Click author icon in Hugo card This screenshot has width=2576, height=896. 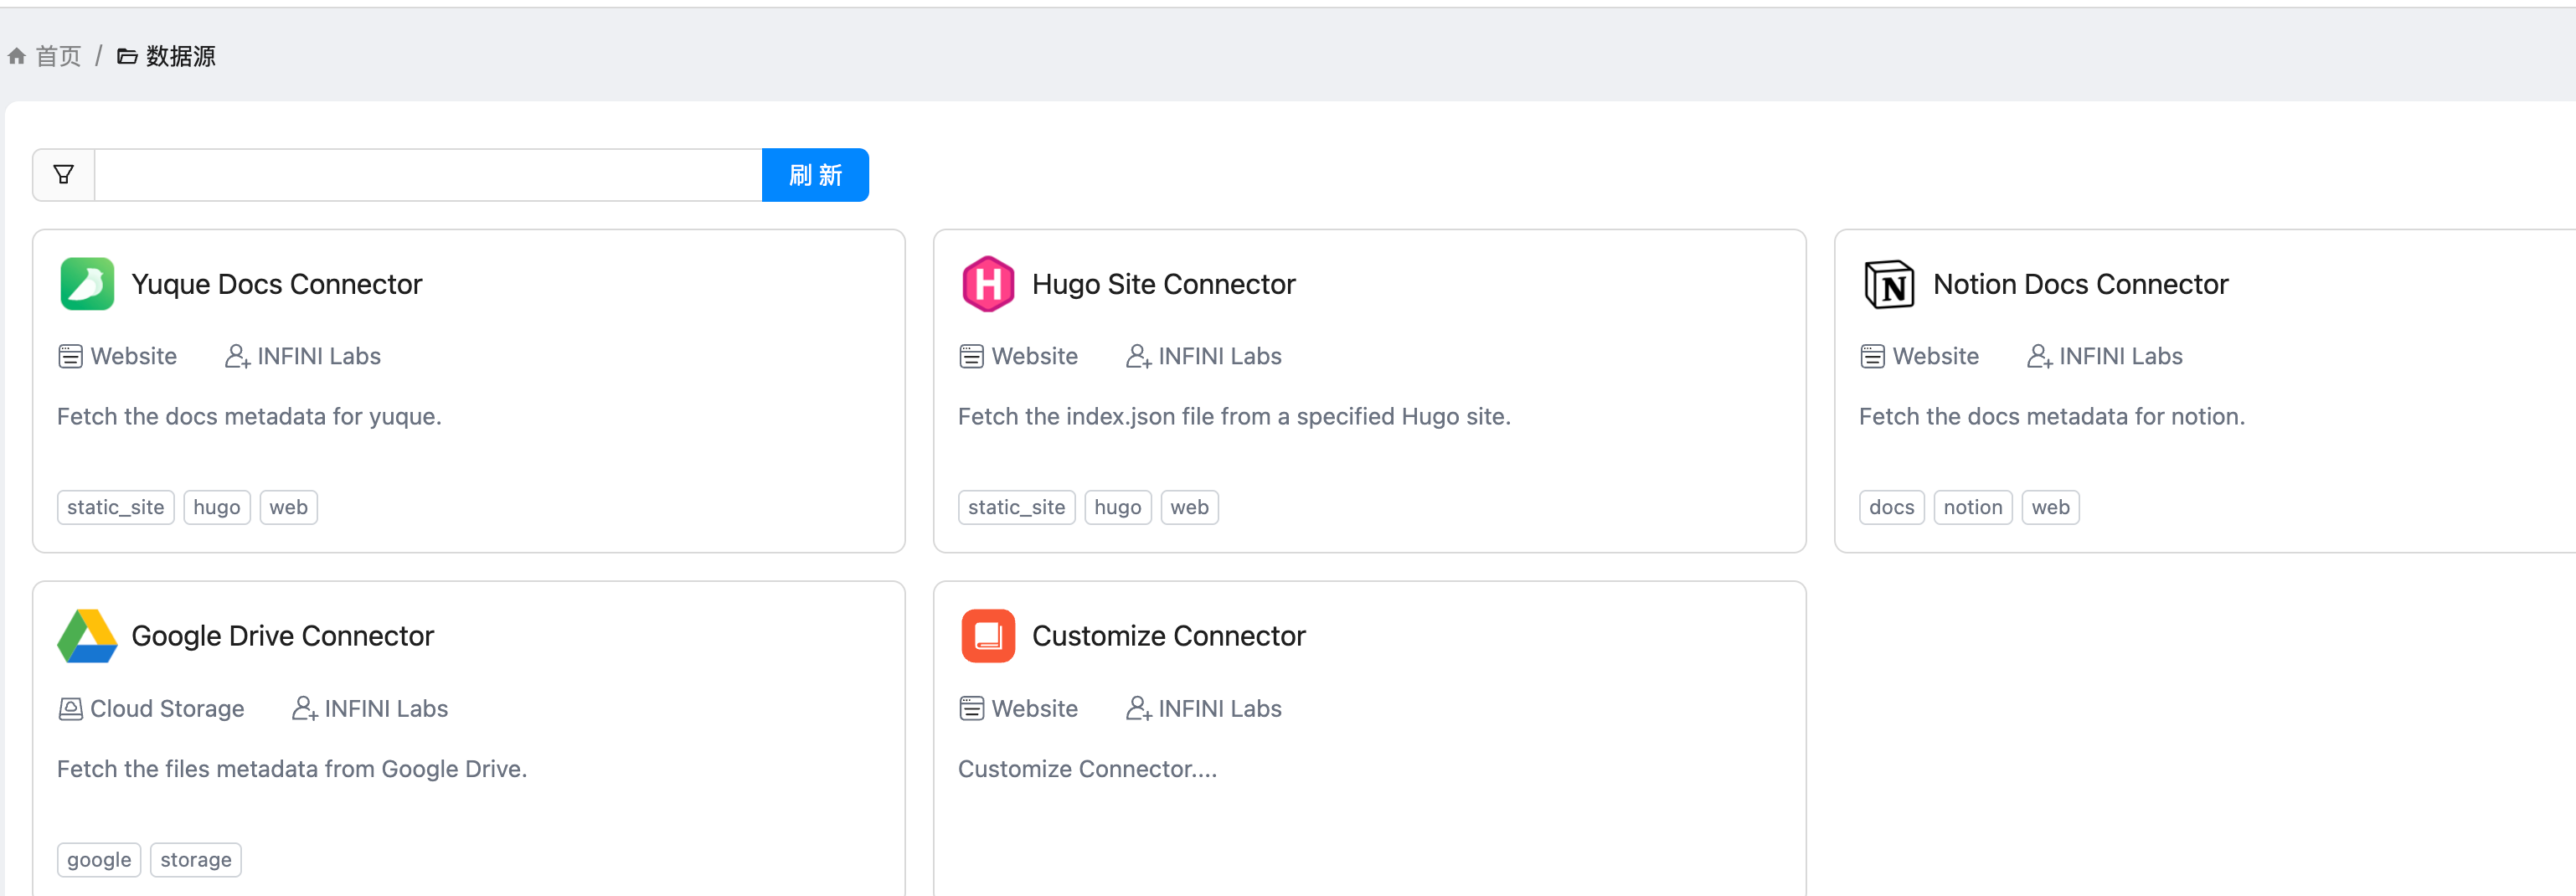(1138, 356)
